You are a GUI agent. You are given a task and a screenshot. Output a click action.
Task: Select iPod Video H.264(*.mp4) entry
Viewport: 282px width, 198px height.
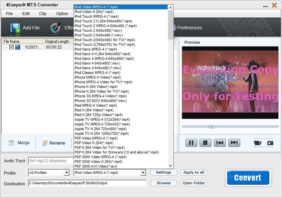[121, 12]
